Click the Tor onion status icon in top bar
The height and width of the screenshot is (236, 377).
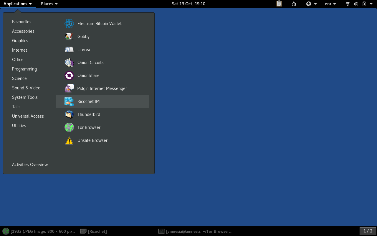tap(294, 4)
